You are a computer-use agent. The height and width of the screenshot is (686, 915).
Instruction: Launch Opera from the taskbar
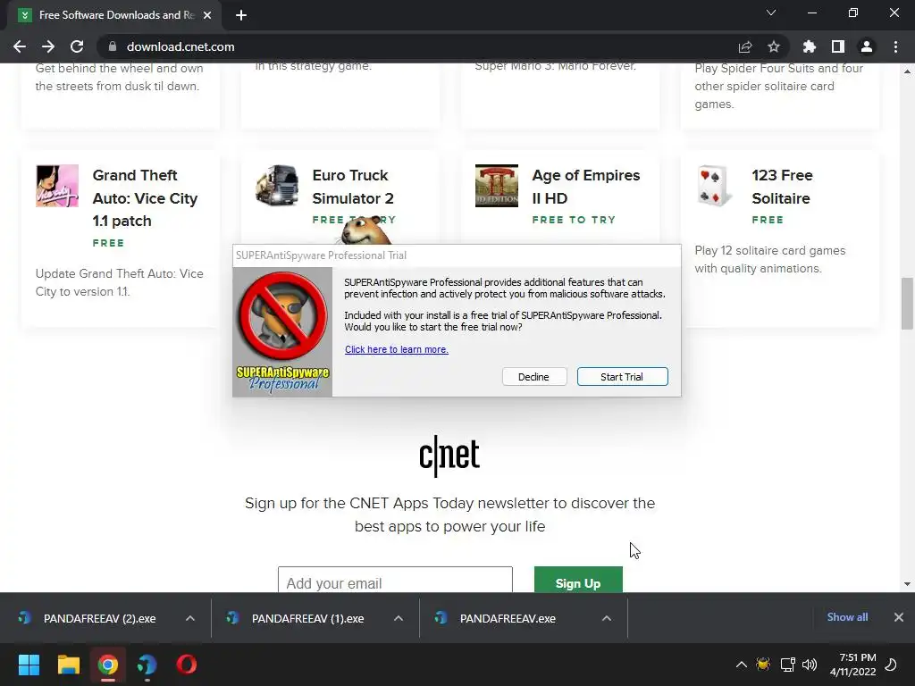pyautogui.click(x=187, y=665)
